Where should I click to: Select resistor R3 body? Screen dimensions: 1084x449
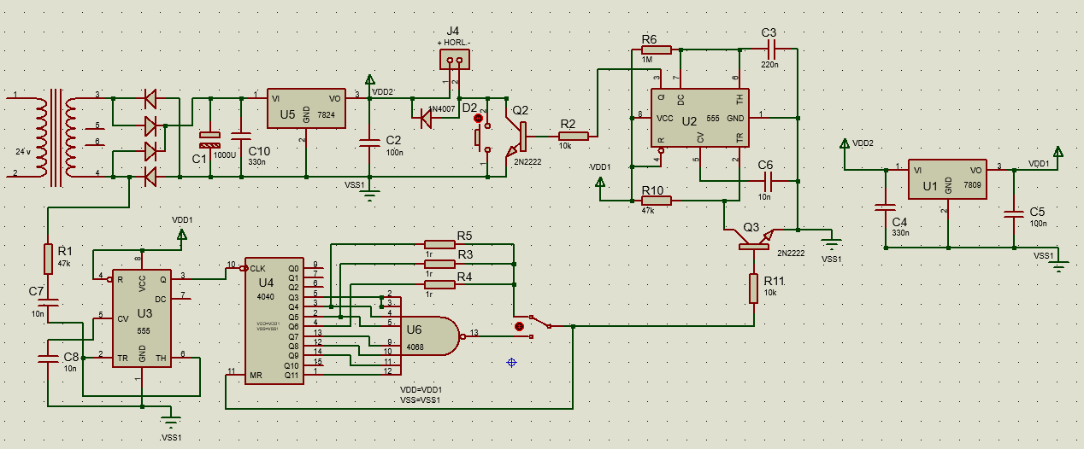pyautogui.click(x=439, y=264)
